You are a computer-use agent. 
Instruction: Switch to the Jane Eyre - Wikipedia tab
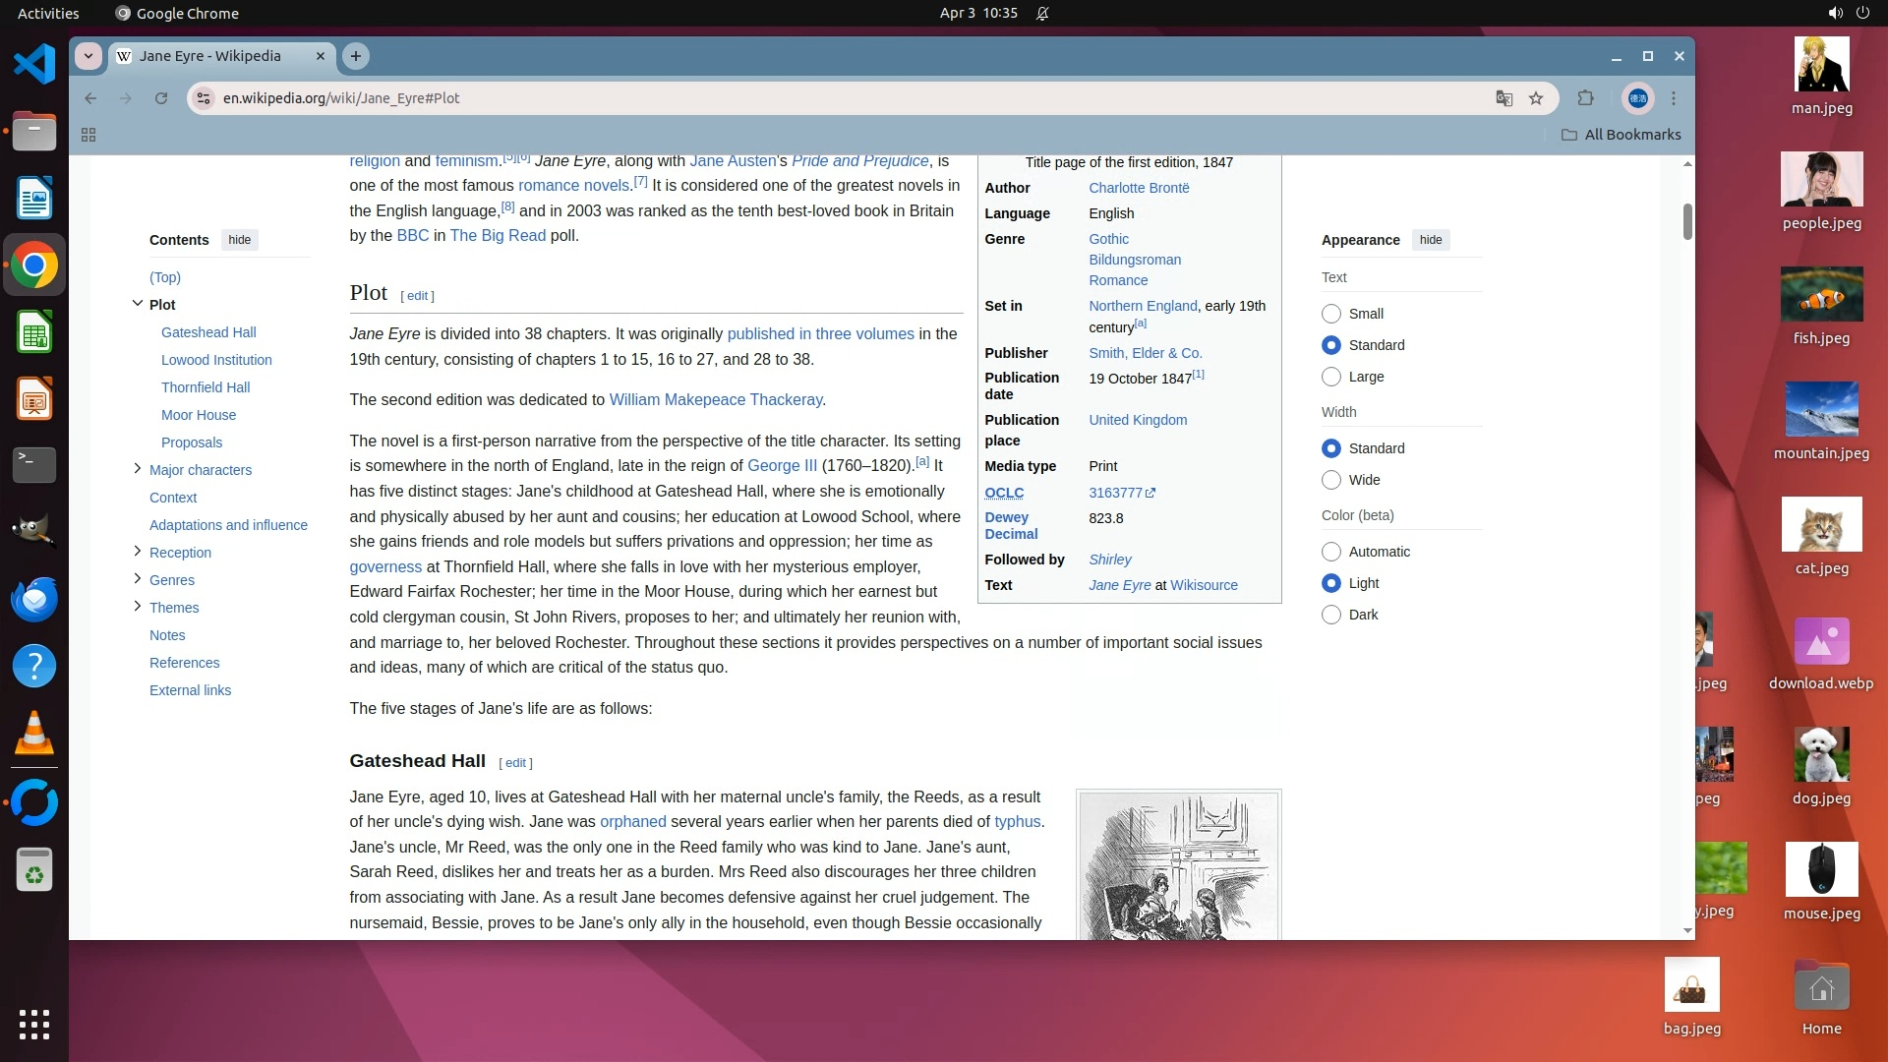(210, 56)
